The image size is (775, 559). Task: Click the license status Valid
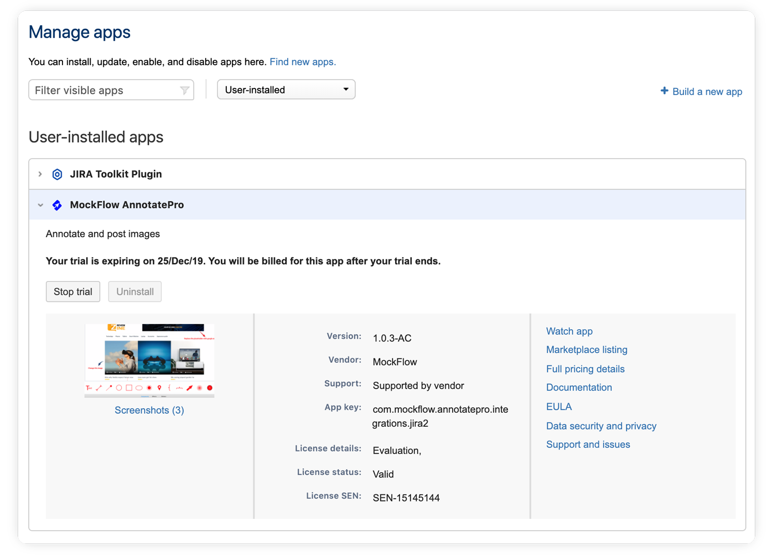tap(383, 474)
